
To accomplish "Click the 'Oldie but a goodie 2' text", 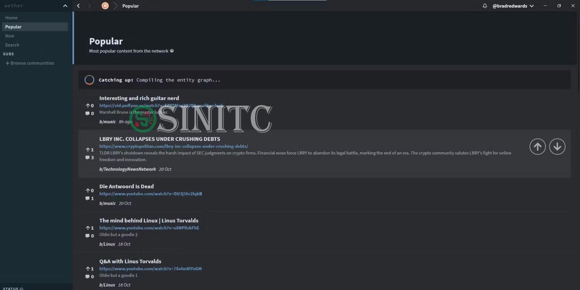I will [x=118, y=235].
